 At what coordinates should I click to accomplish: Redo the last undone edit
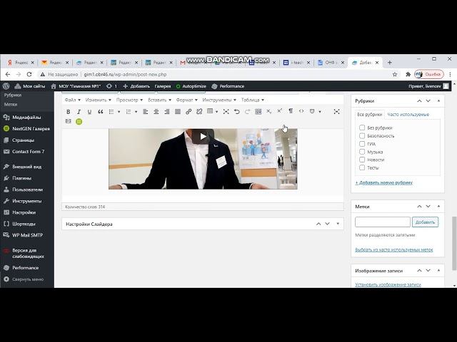[x=248, y=112]
